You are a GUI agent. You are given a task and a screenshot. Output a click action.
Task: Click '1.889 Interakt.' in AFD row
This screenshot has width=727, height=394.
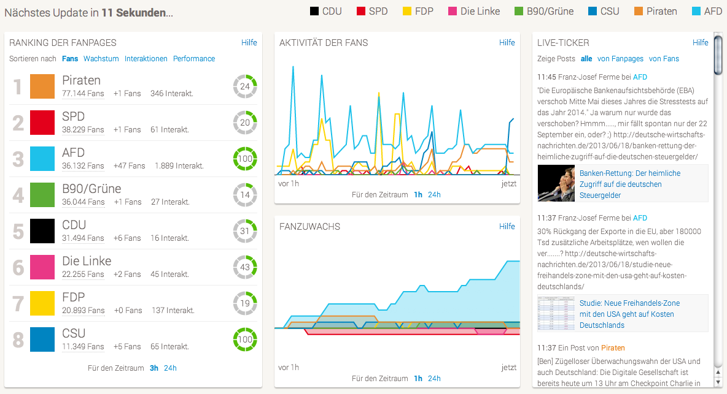(x=179, y=165)
